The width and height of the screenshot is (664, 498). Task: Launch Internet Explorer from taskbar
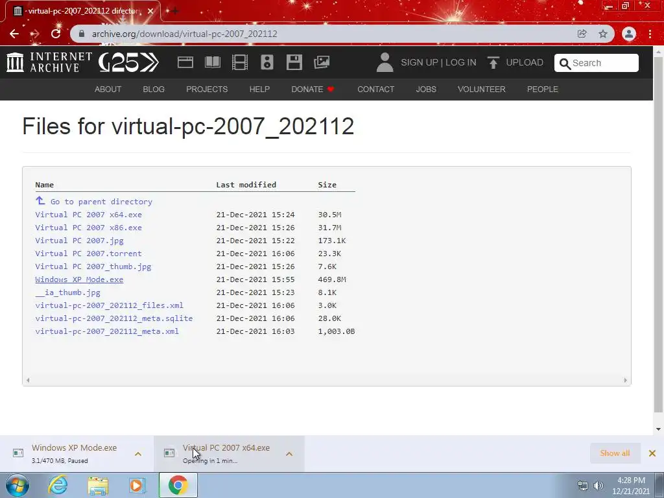click(58, 485)
